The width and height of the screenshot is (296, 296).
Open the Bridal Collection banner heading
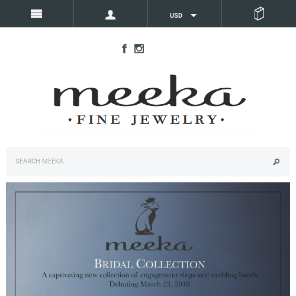[150, 263]
